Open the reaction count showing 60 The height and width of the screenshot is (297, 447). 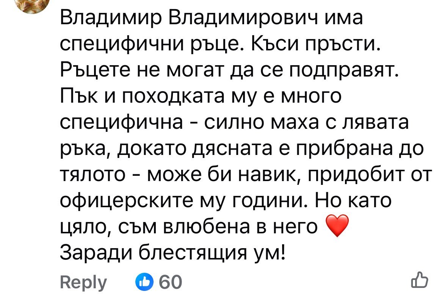click(x=171, y=282)
